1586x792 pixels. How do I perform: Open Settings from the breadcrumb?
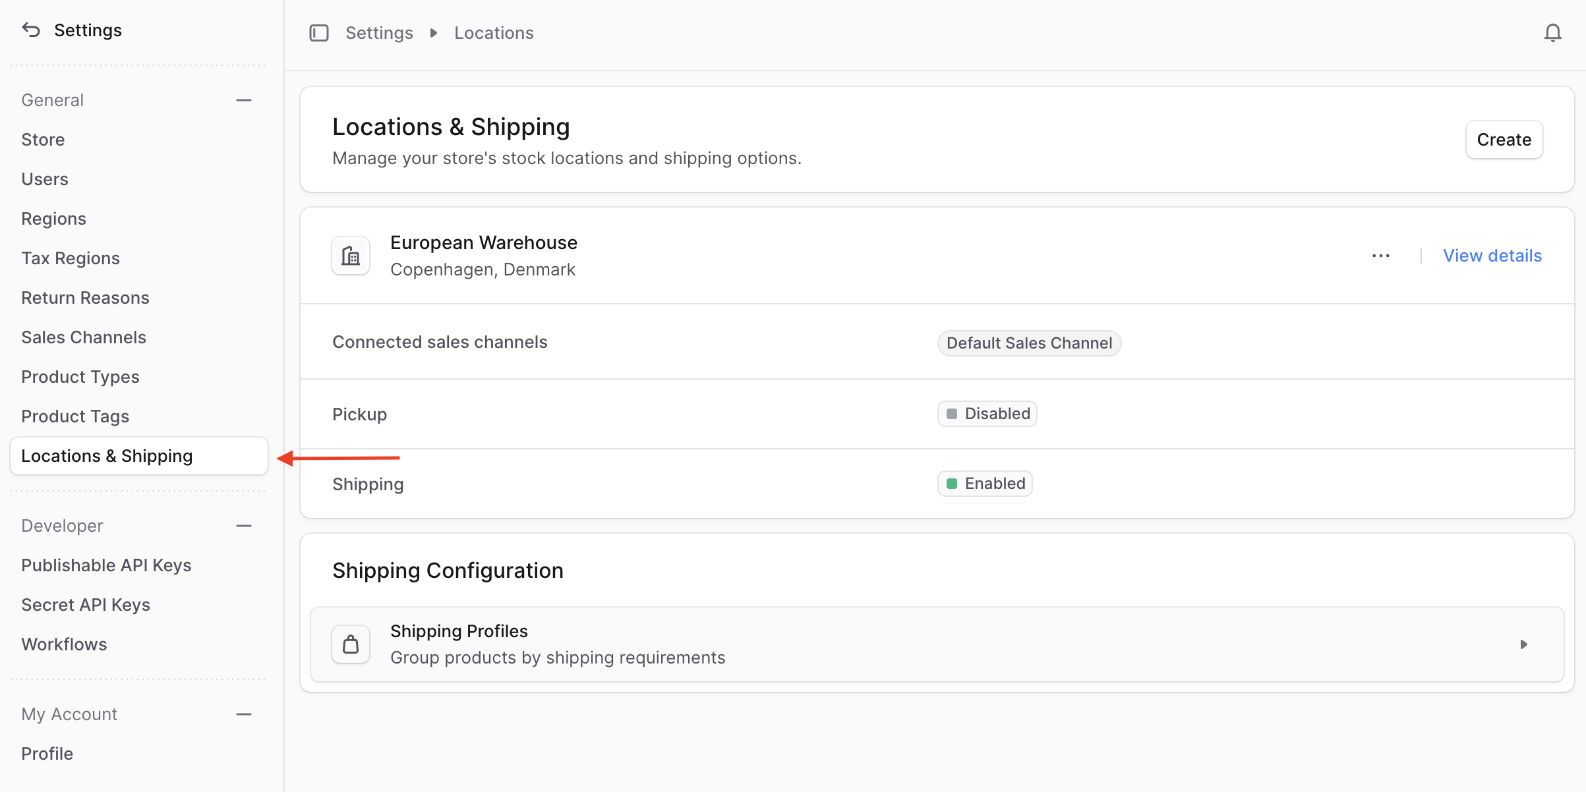click(x=379, y=32)
